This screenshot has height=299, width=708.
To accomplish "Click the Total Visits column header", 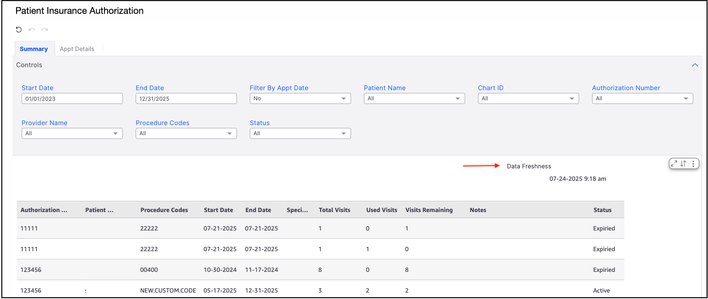I will tap(334, 210).
